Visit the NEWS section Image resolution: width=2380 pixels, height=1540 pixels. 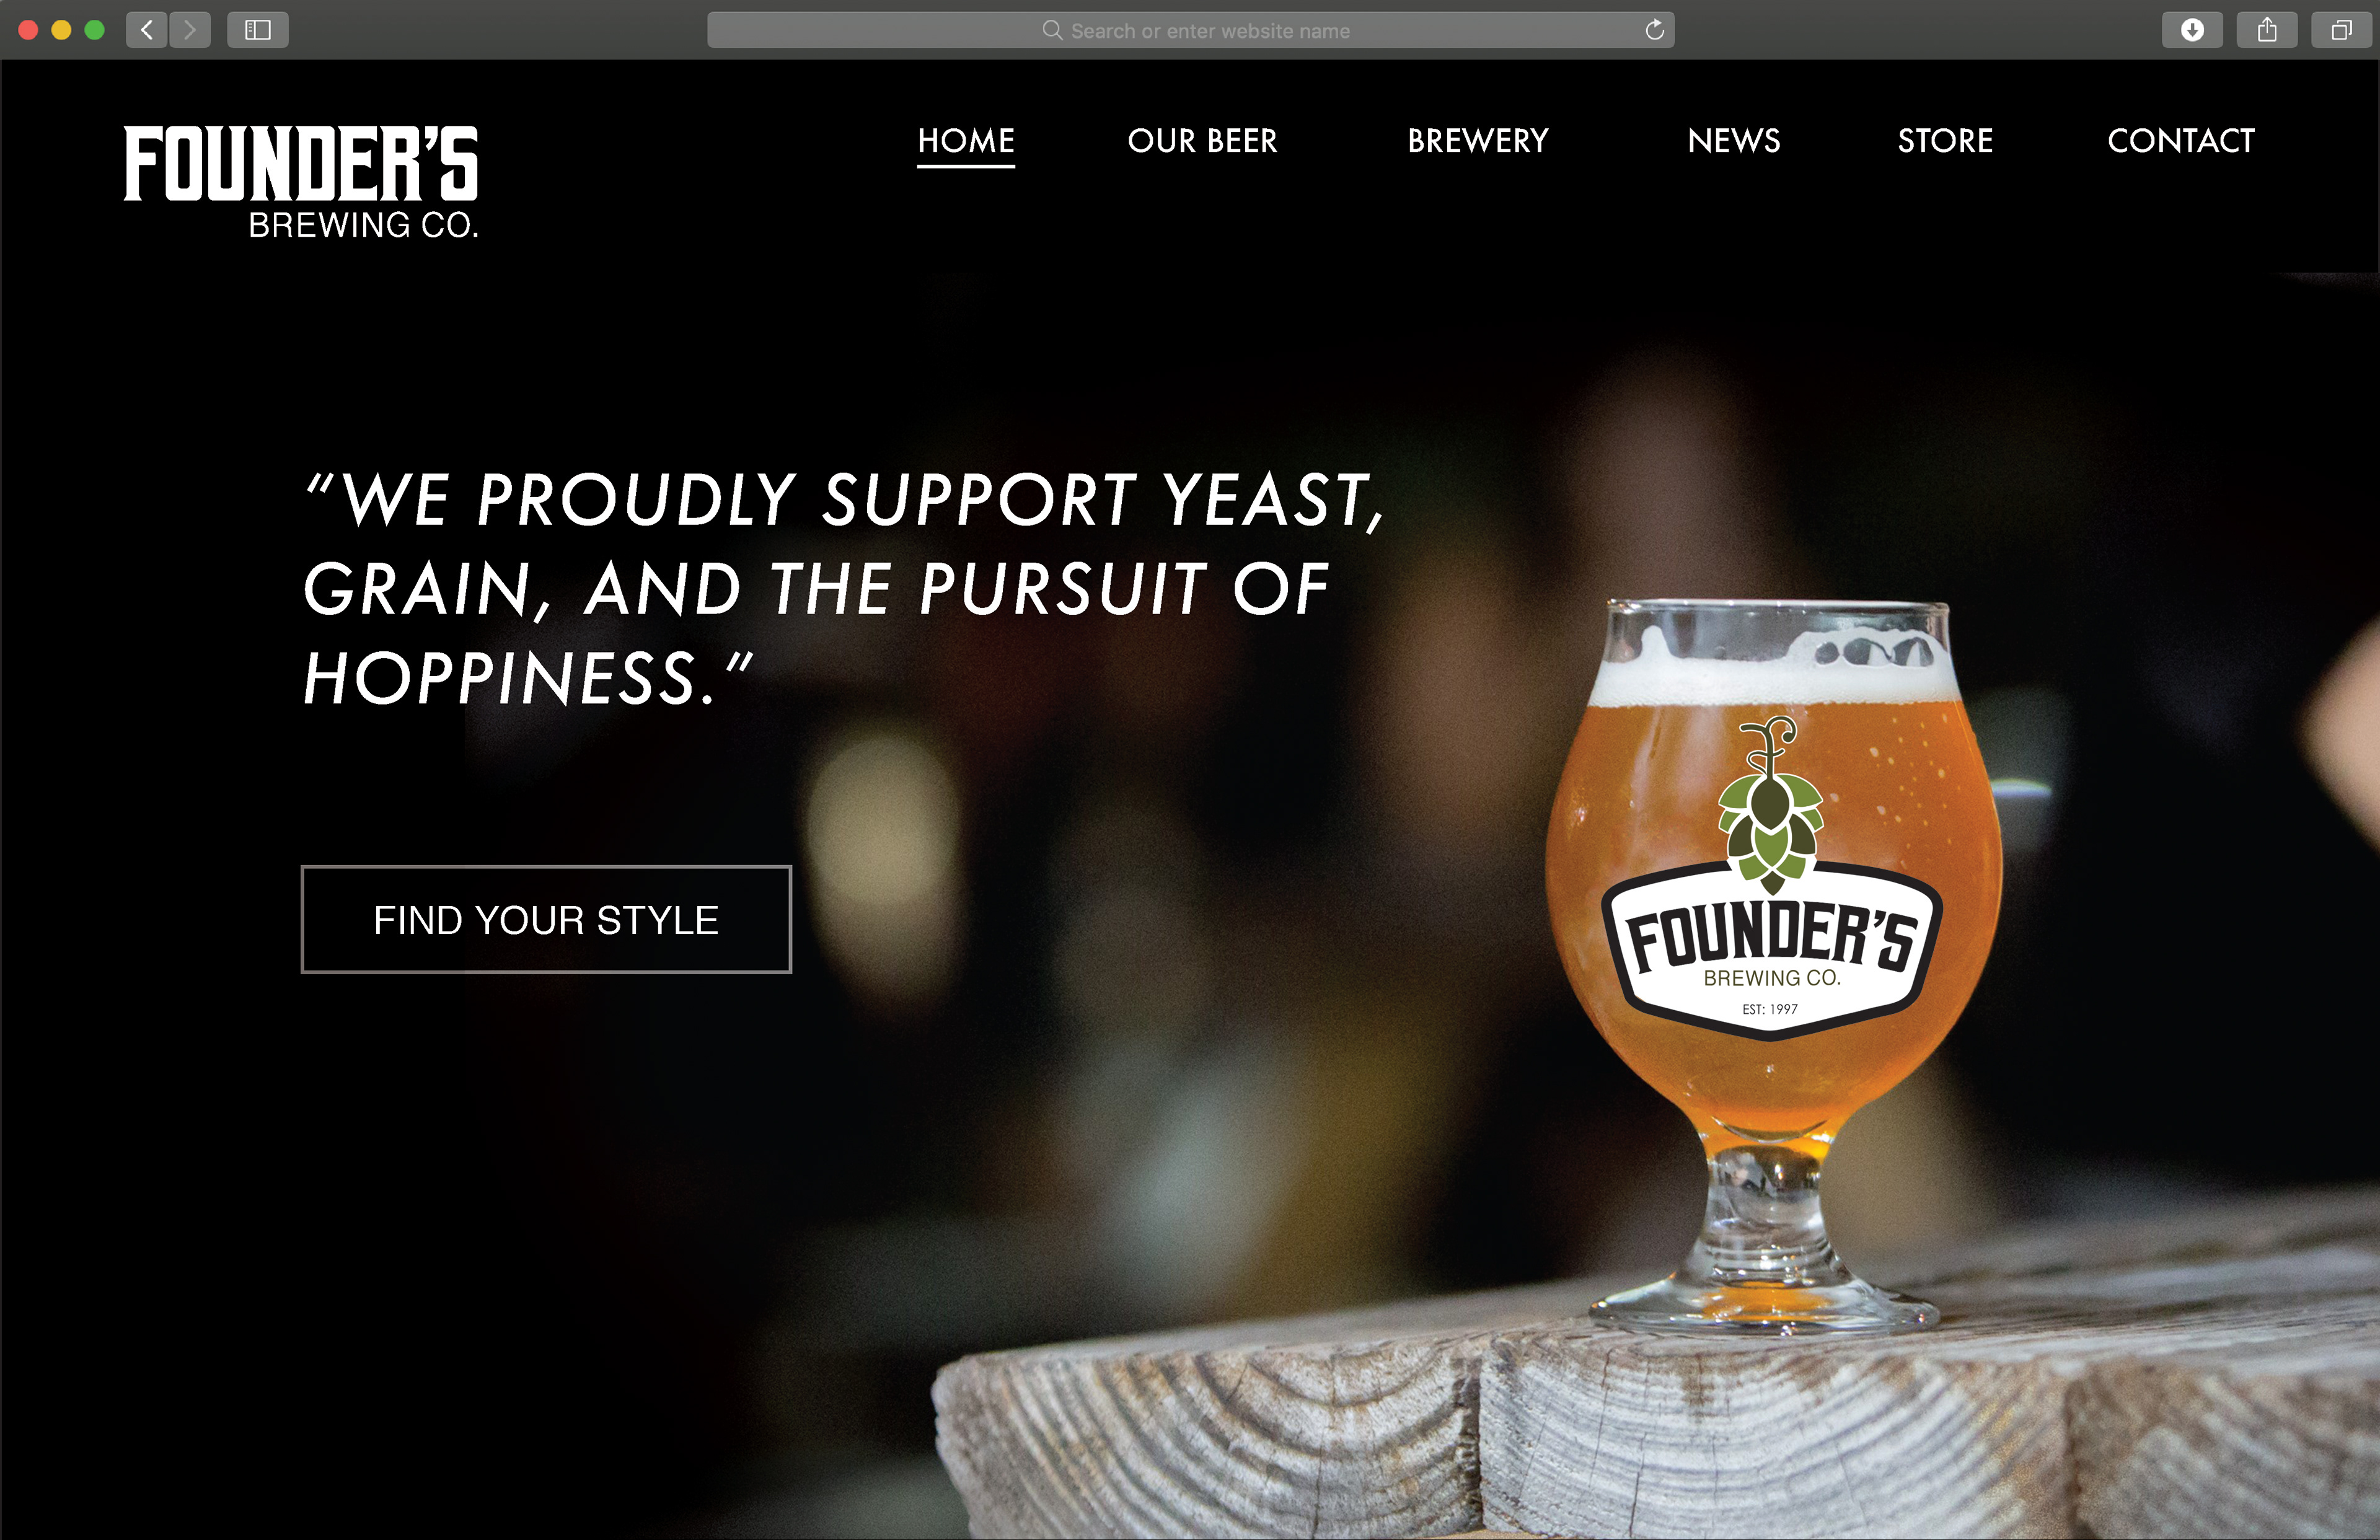(1734, 141)
